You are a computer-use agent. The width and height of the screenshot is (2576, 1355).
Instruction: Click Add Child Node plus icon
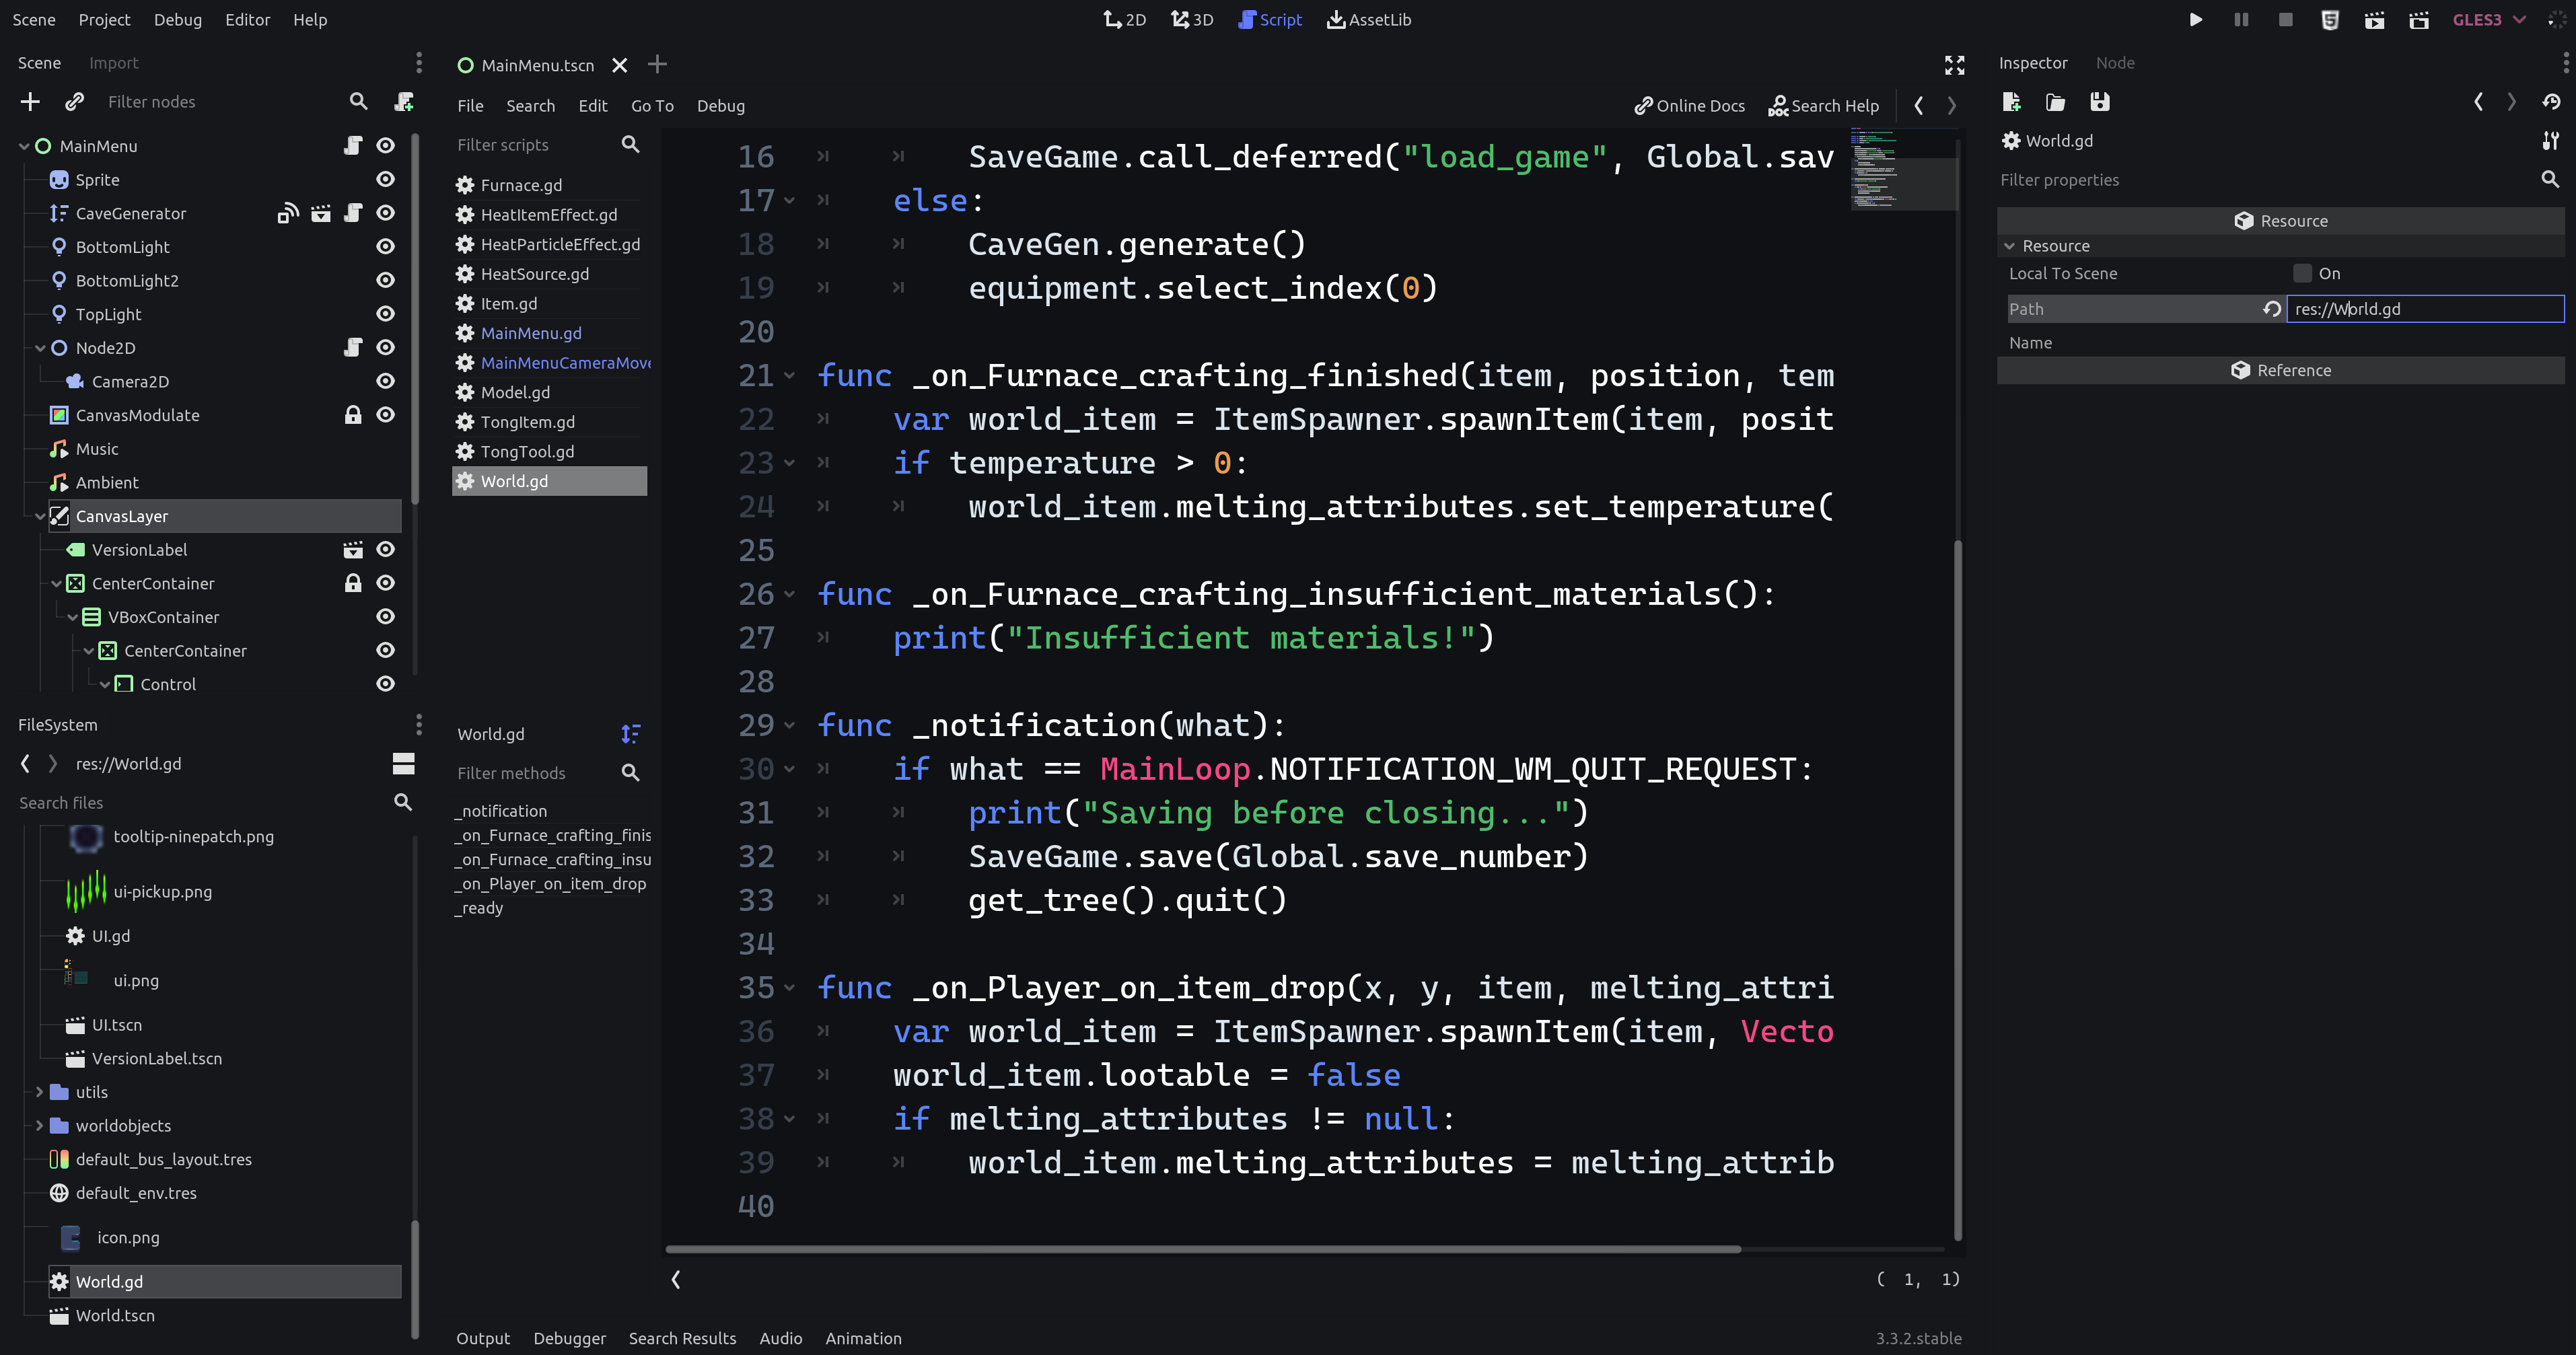click(x=30, y=102)
